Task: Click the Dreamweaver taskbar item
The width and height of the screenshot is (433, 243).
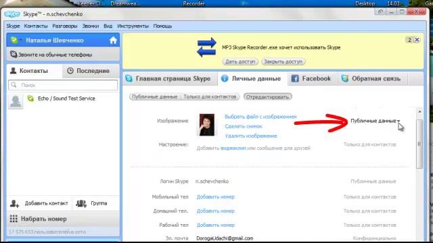Action: tap(125, 3)
